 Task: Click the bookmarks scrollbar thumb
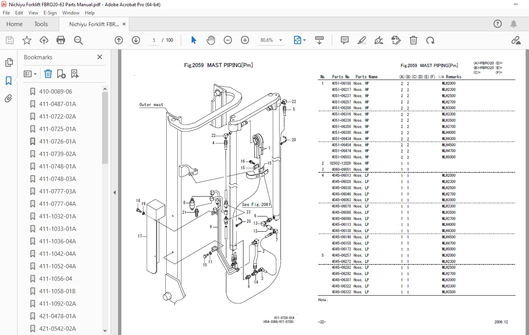(105, 128)
